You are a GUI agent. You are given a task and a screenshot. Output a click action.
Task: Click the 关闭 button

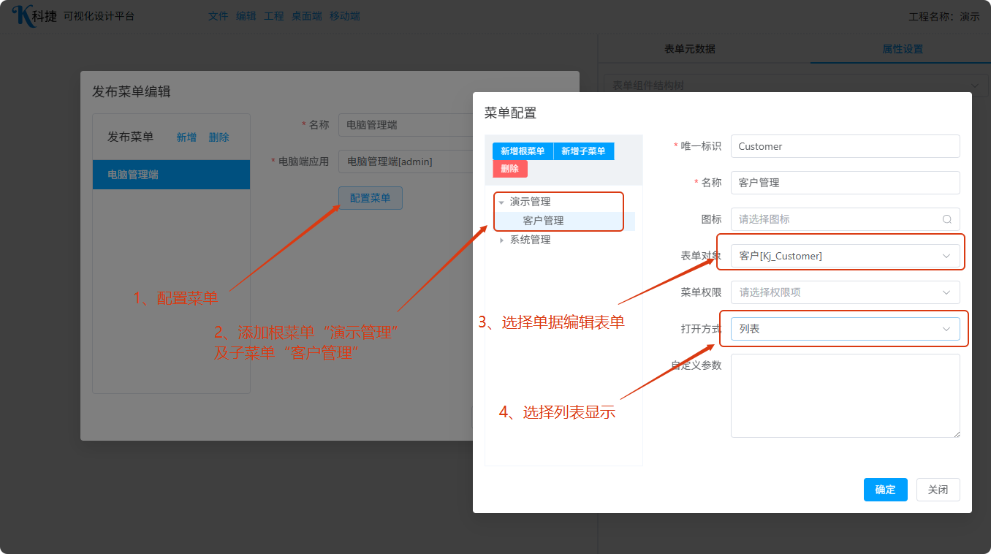[x=938, y=490]
